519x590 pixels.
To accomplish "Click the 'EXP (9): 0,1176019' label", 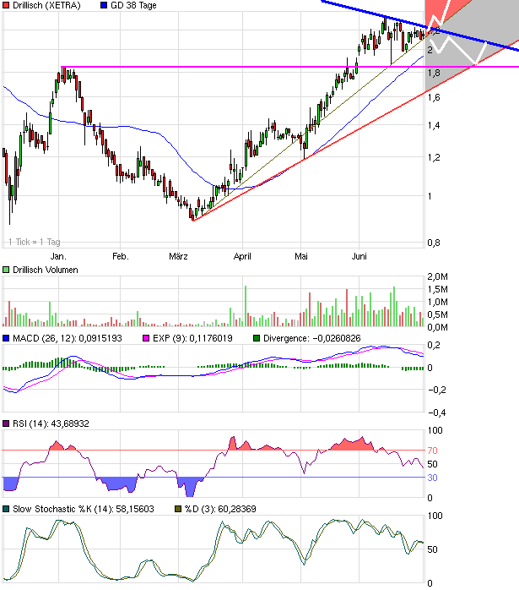I will [192, 338].
